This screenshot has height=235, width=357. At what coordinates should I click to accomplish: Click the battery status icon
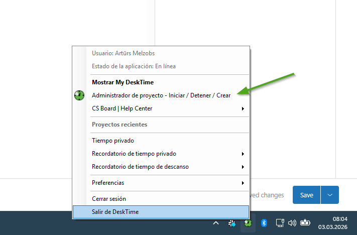click(305, 223)
